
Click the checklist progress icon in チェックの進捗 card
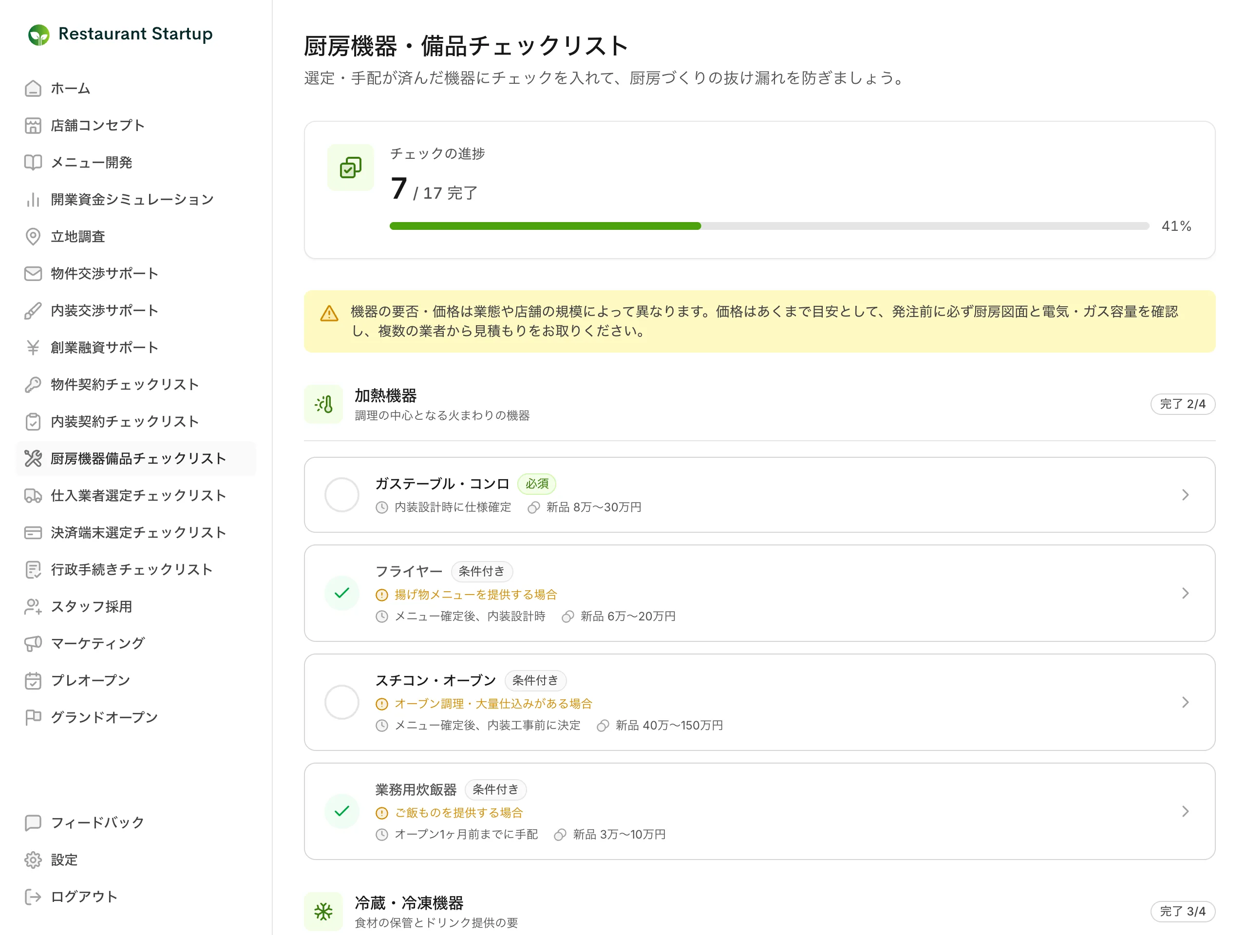pyautogui.click(x=351, y=168)
